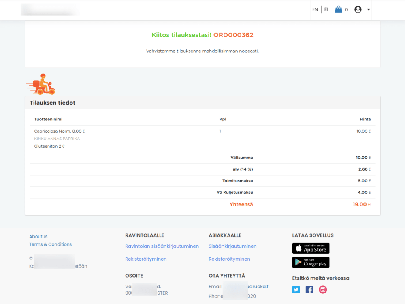Click the Hinta column header
The image size is (405, 304).
pyautogui.click(x=365, y=119)
